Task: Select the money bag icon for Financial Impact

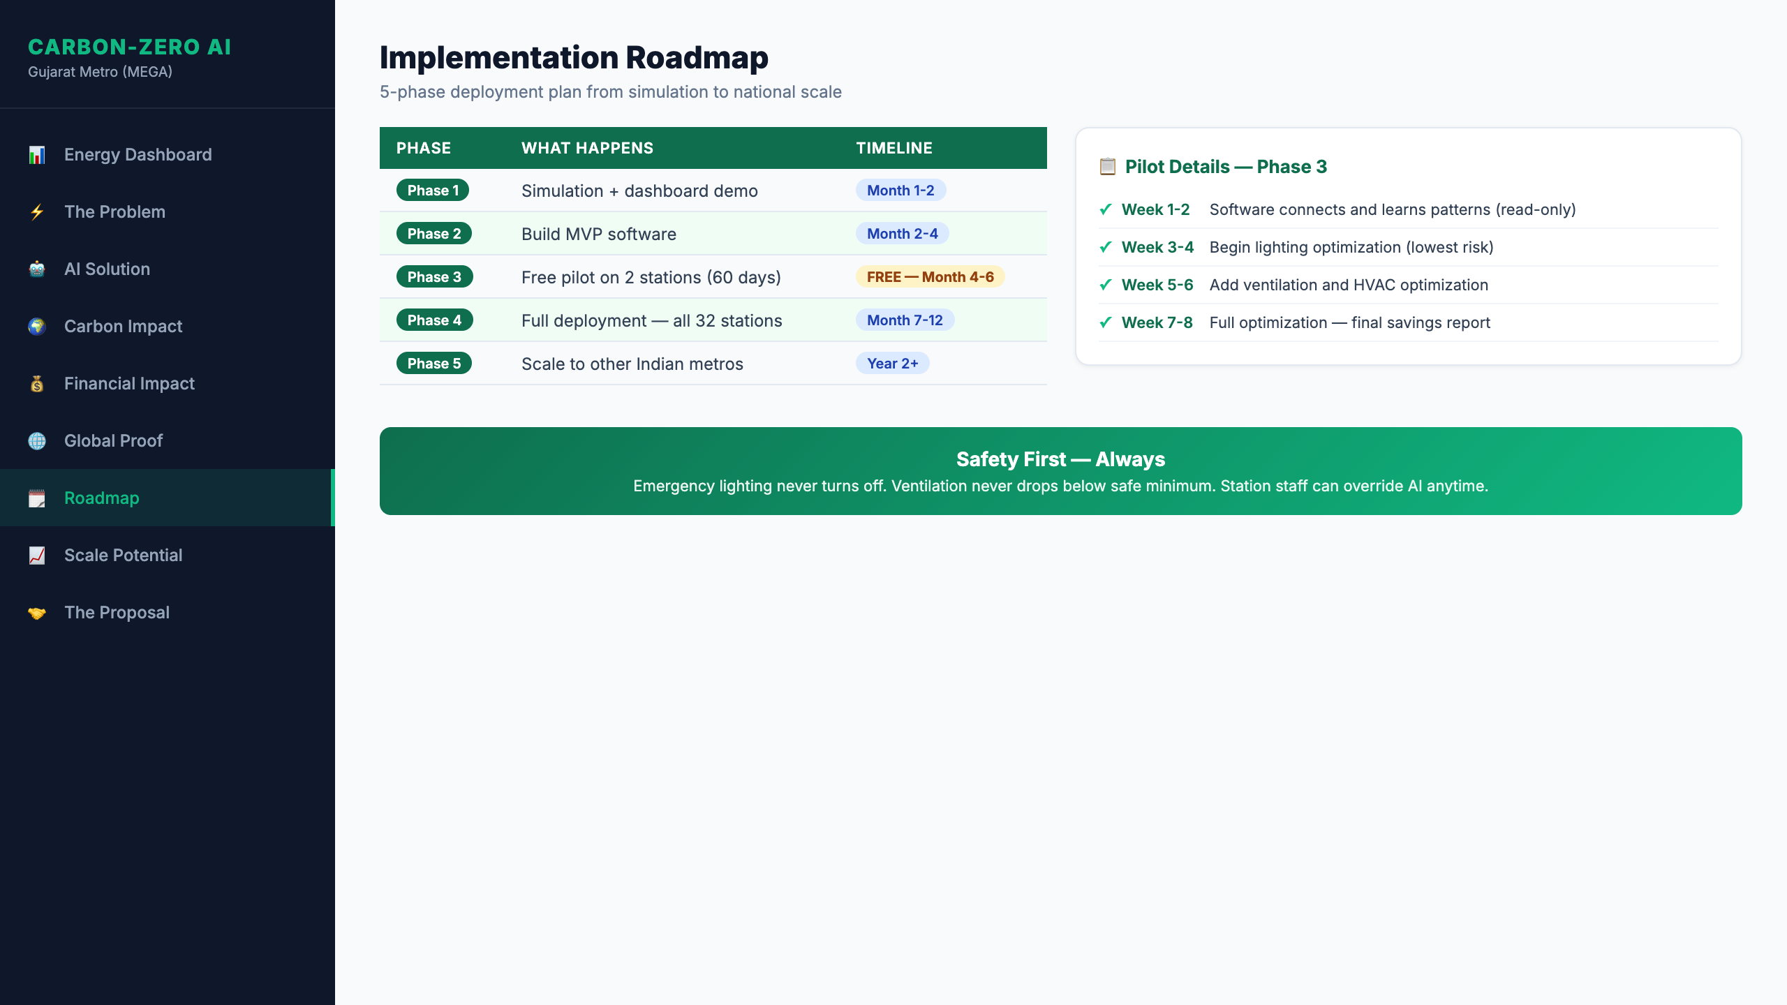Action: click(38, 383)
